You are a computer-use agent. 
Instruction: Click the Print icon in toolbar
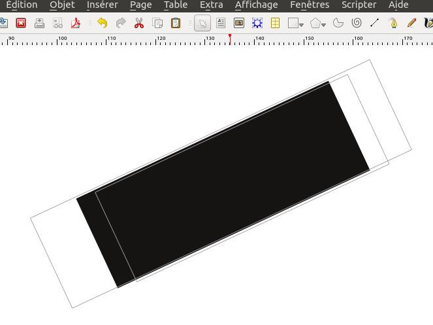click(x=39, y=24)
